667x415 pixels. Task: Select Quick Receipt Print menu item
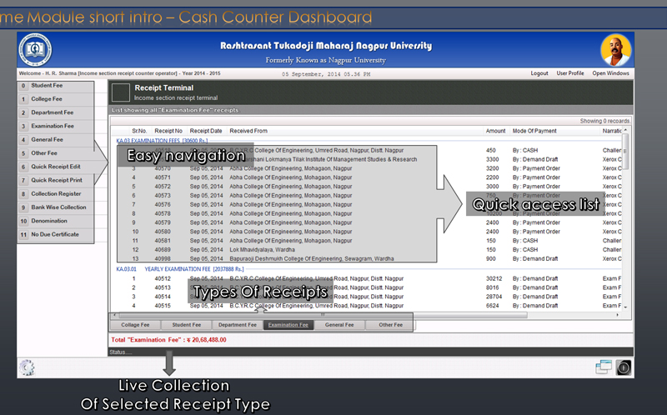click(56, 180)
